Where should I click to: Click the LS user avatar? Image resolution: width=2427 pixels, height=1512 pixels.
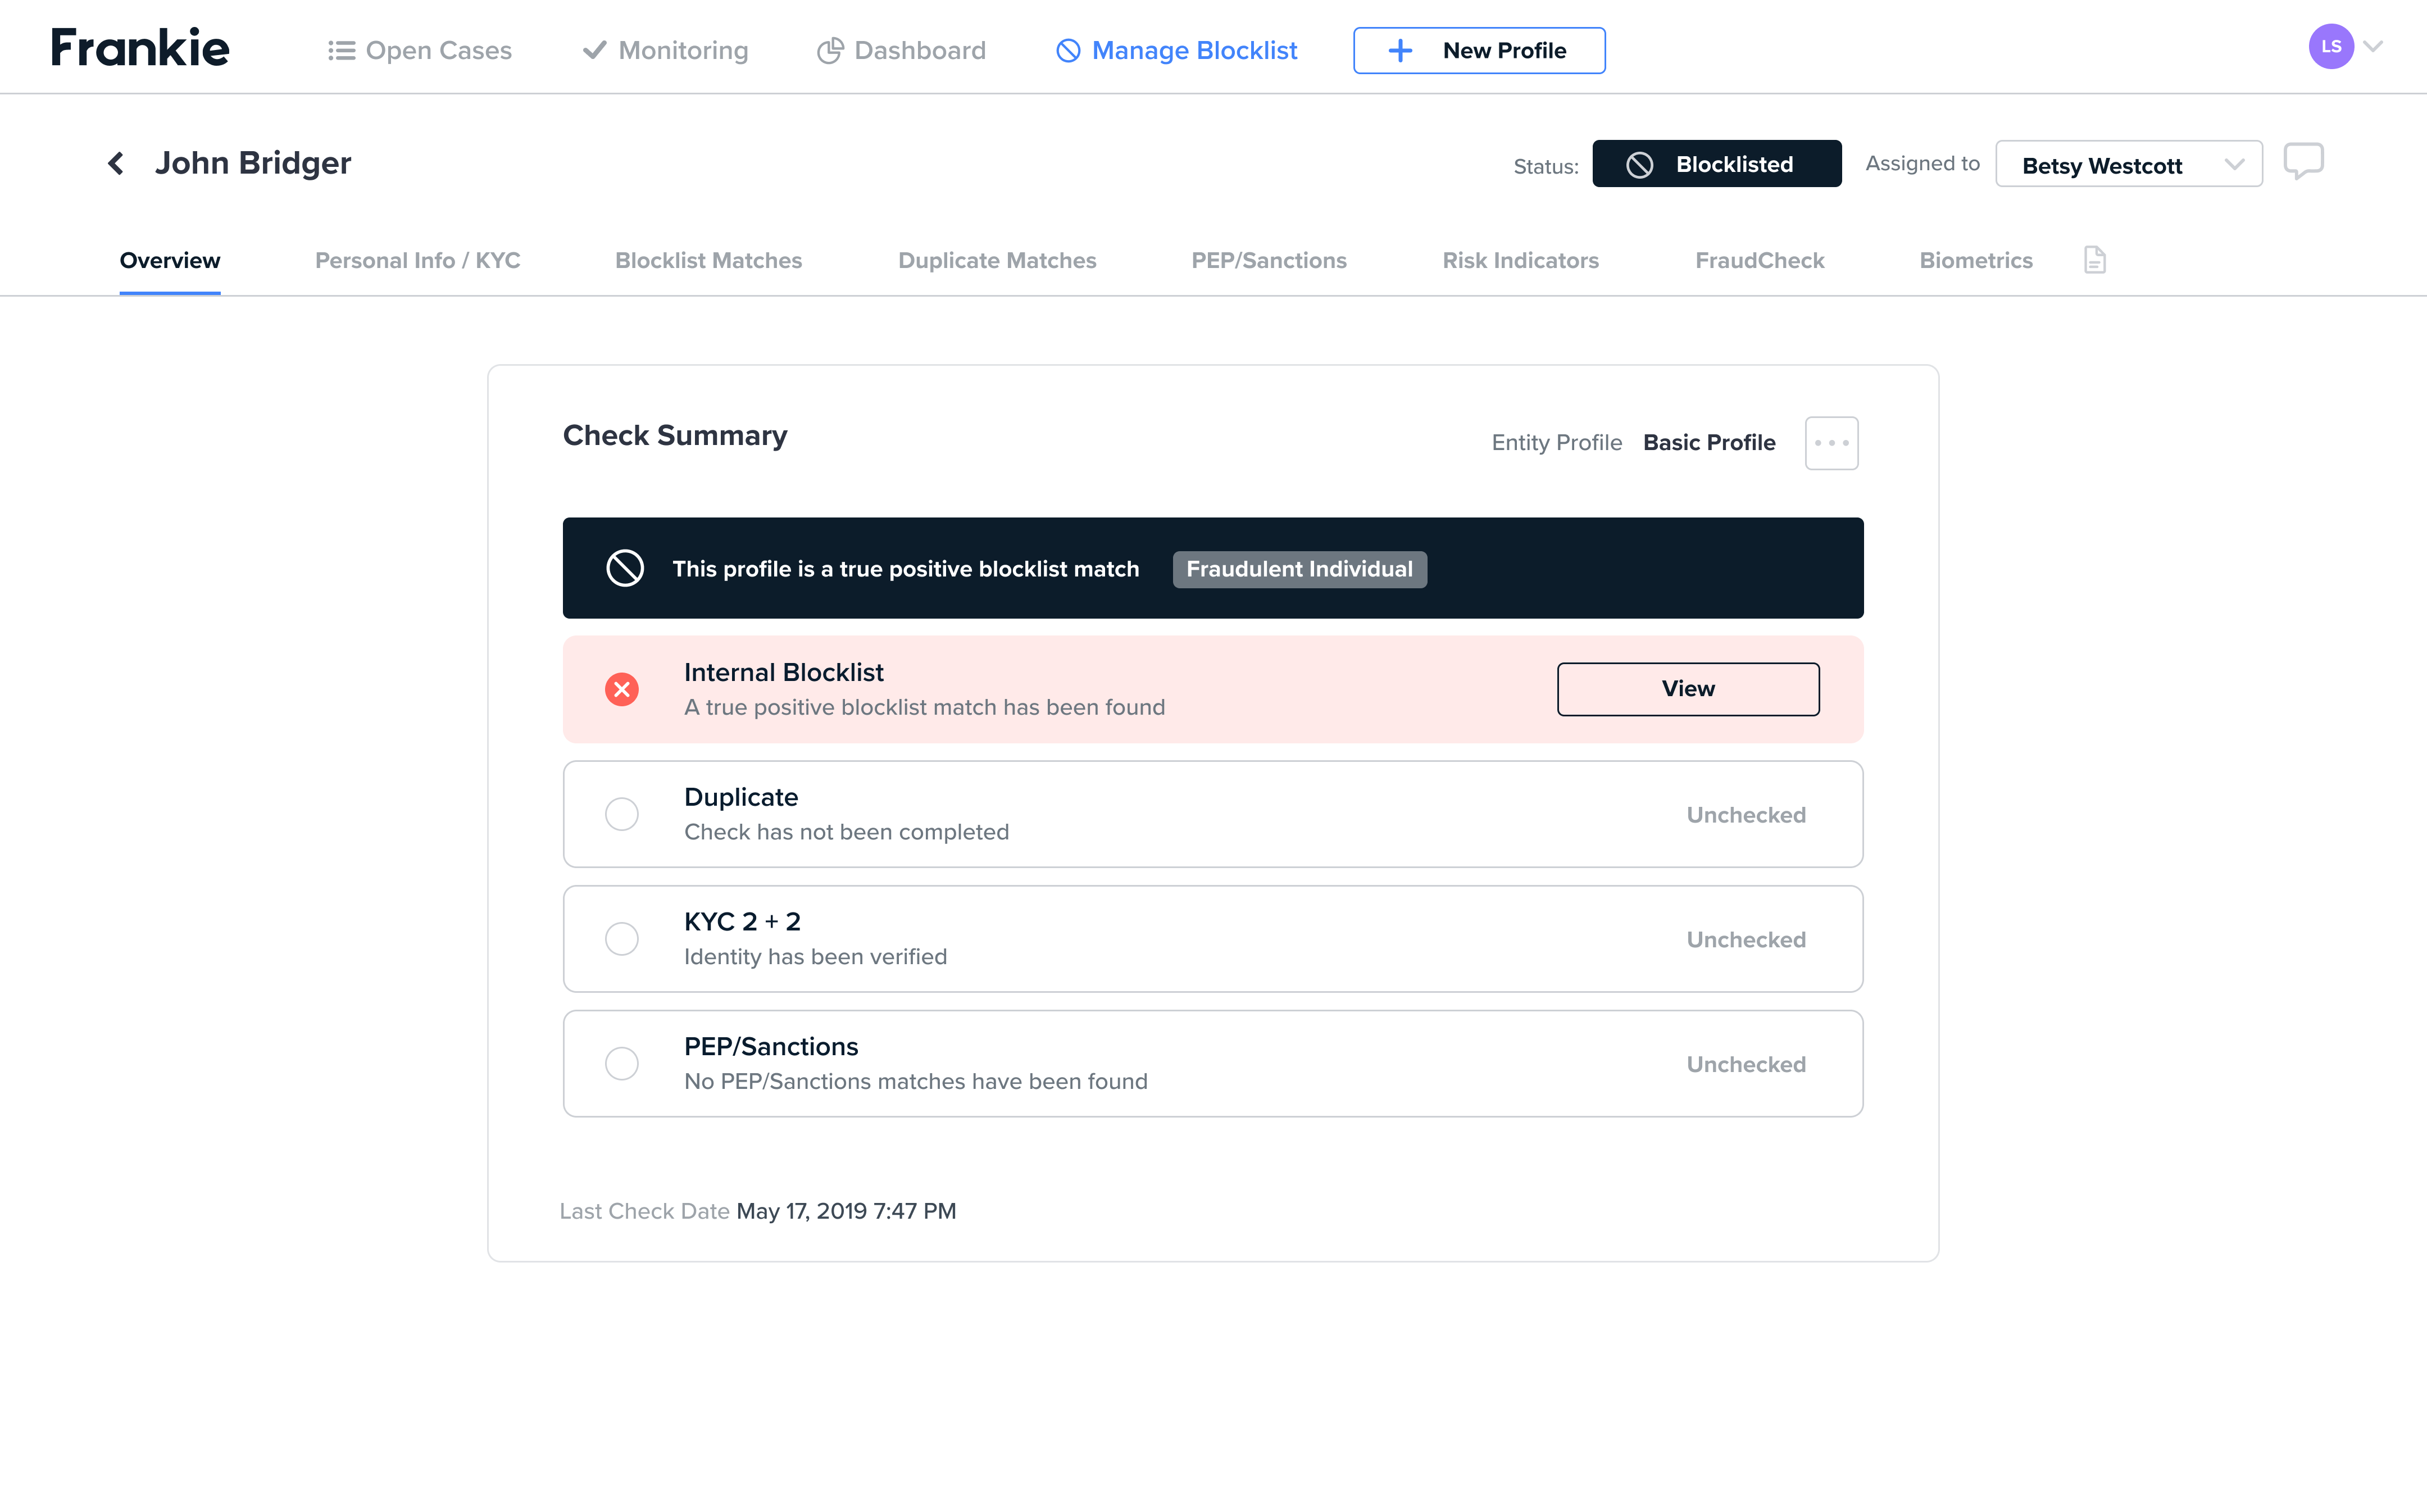pyautogui.click(x=2330, y=47)
